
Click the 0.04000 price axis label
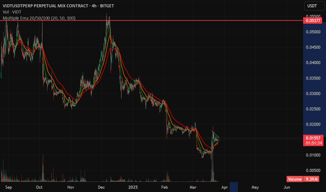[x=313, y=63]
